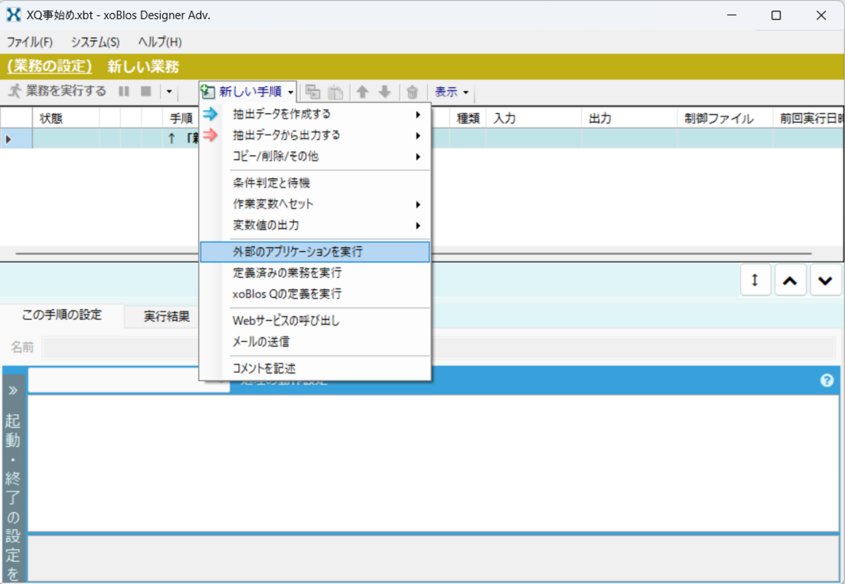
Task: Open the 抽出データを作成する submenu
Action: click(315, 114)
